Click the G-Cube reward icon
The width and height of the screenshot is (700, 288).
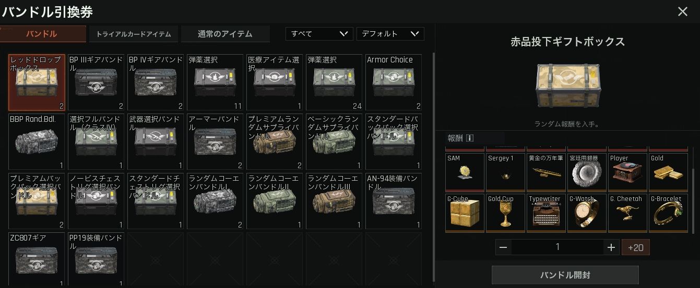coord(465,214)
